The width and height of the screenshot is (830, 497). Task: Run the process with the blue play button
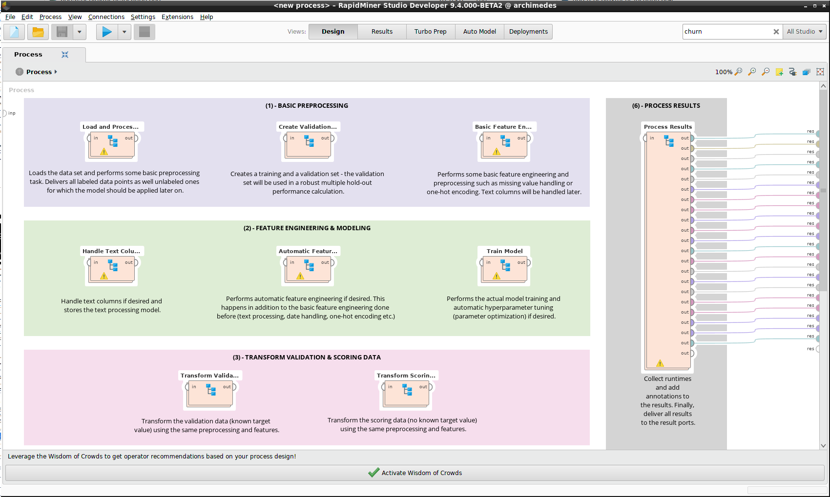point(107,32)
